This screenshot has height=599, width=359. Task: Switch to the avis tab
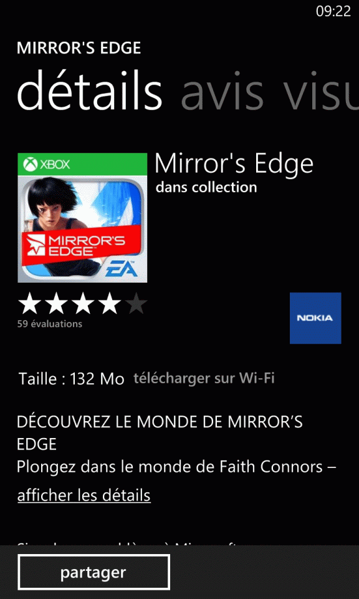tap(222, 92)
